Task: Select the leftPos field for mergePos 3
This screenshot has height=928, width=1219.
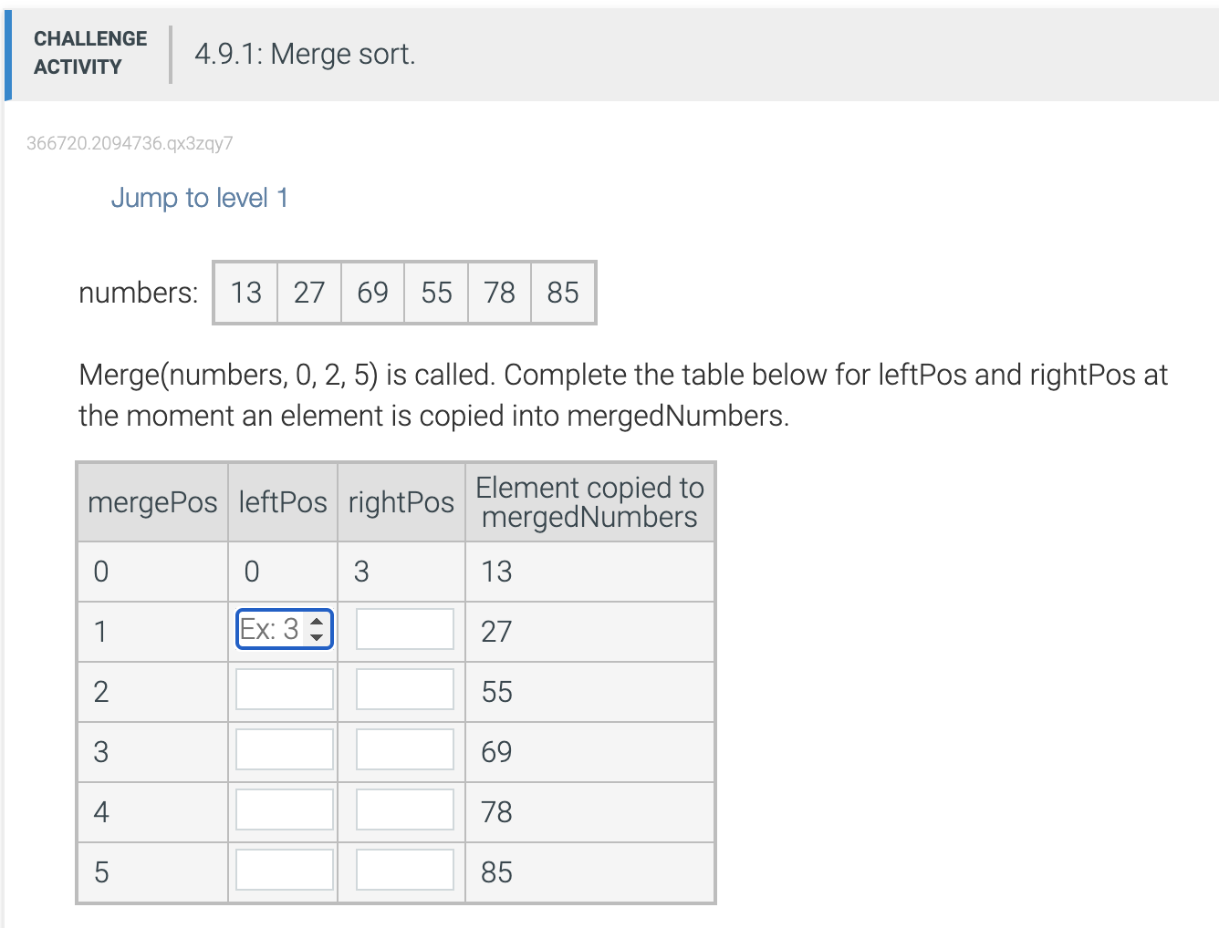Action: tap(284, 749)
